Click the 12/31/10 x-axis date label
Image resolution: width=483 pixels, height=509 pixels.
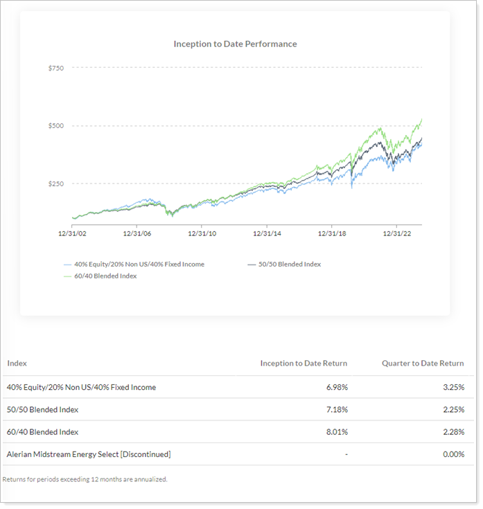pos(201,234)
